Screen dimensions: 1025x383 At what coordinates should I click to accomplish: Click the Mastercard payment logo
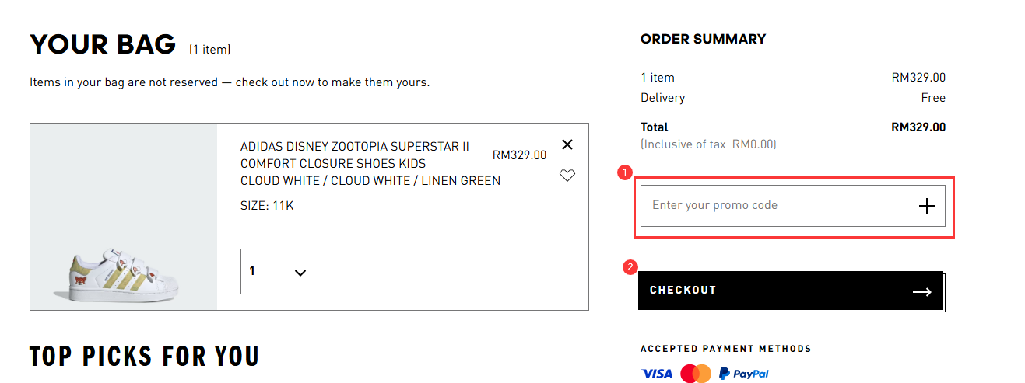[696, 374]
